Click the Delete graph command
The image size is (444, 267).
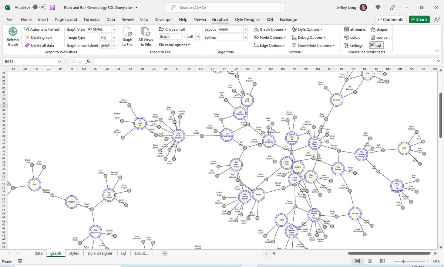(38, 37)
